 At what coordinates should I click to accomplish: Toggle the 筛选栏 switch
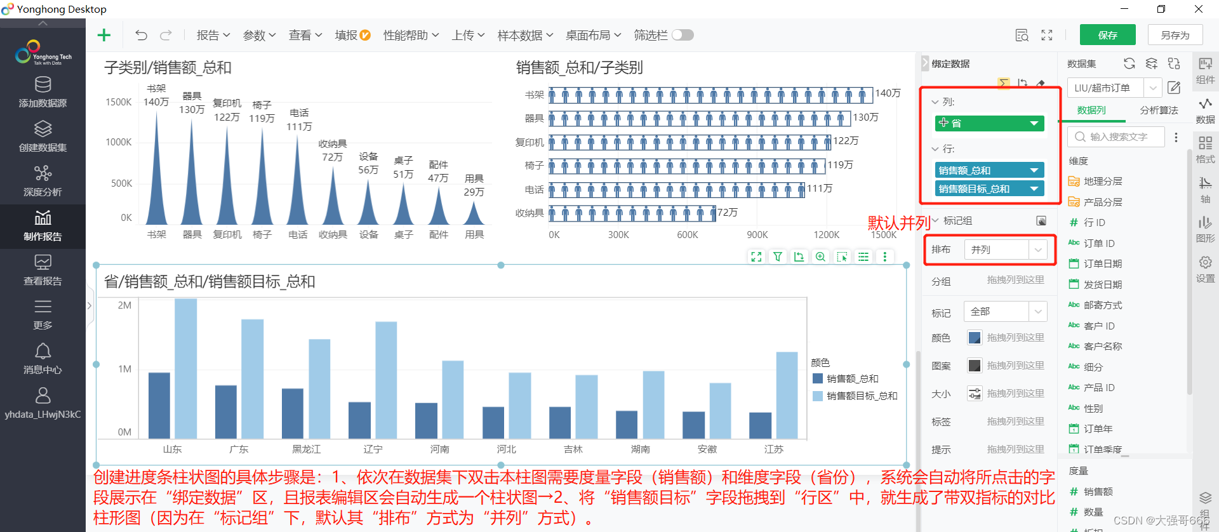pyautogui.click(x=683, y=35)
